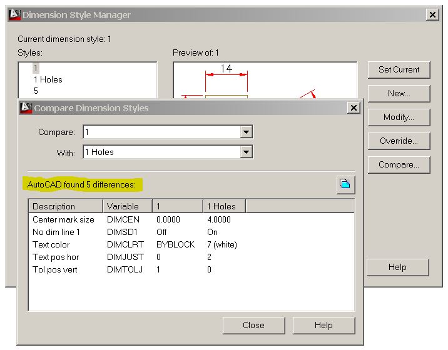Image resolution: width=448 pixels, height=350 pixels.
Task: Click Override... button
Action: click(399, 141)
